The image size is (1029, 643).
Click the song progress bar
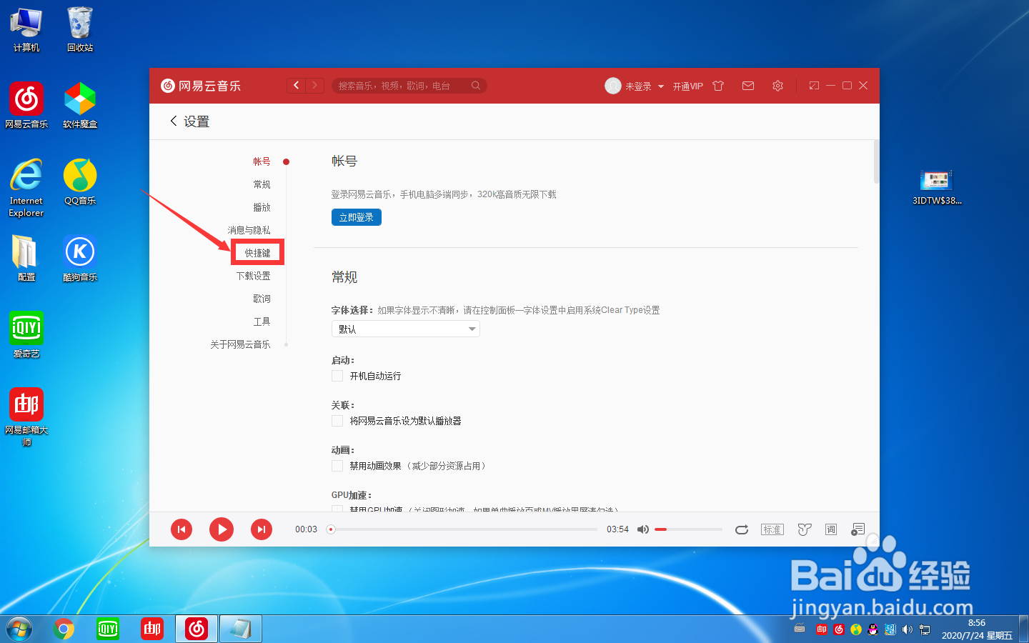464,529
